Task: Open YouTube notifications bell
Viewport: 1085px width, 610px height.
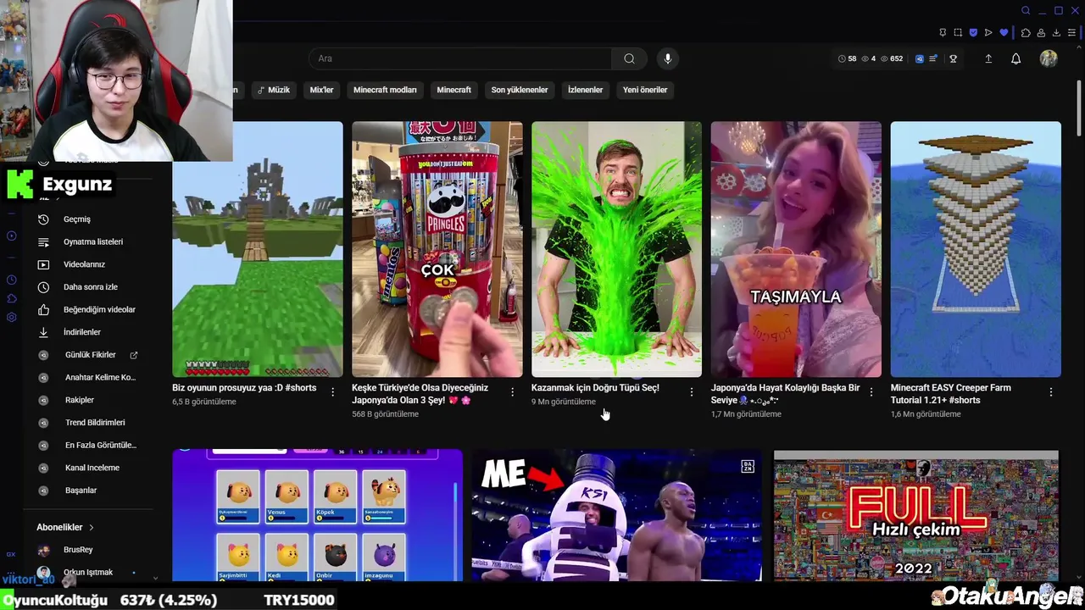Action: [x=1015, y=58]
